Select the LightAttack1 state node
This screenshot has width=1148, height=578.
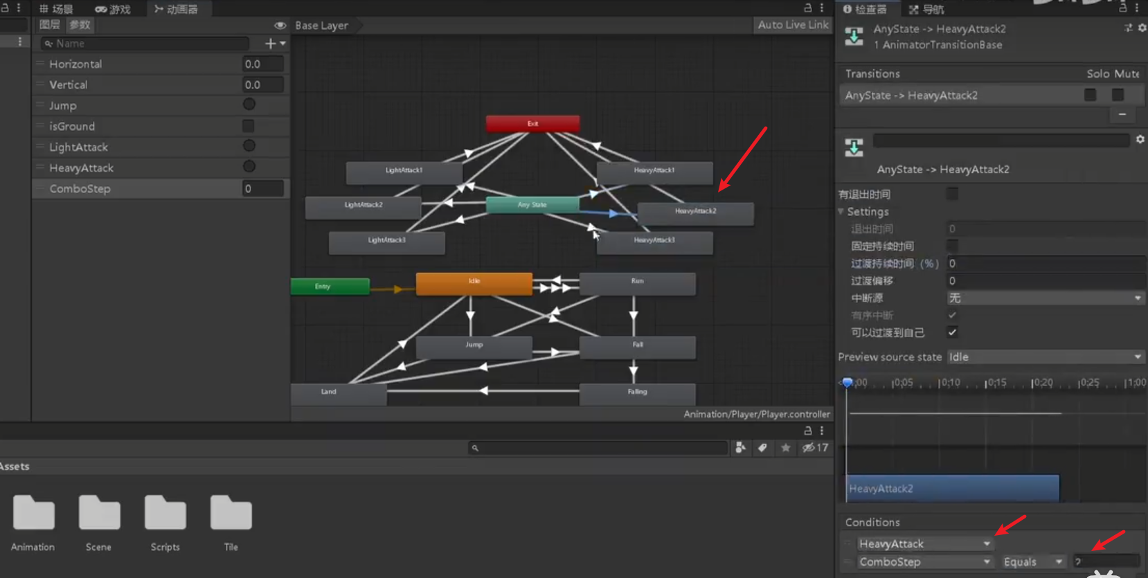tap(404, 172)
